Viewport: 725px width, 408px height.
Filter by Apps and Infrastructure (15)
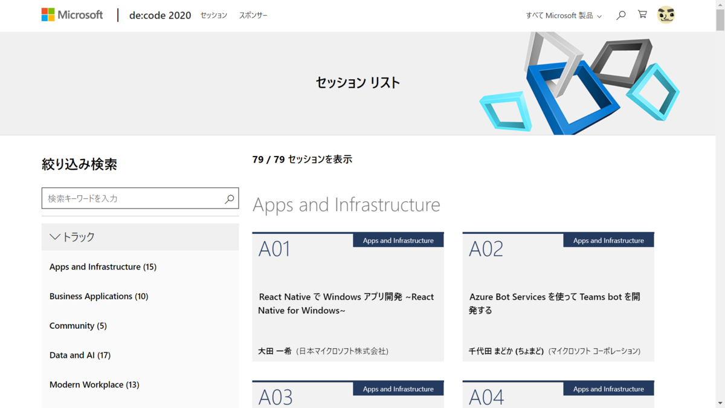coord(103,267)
